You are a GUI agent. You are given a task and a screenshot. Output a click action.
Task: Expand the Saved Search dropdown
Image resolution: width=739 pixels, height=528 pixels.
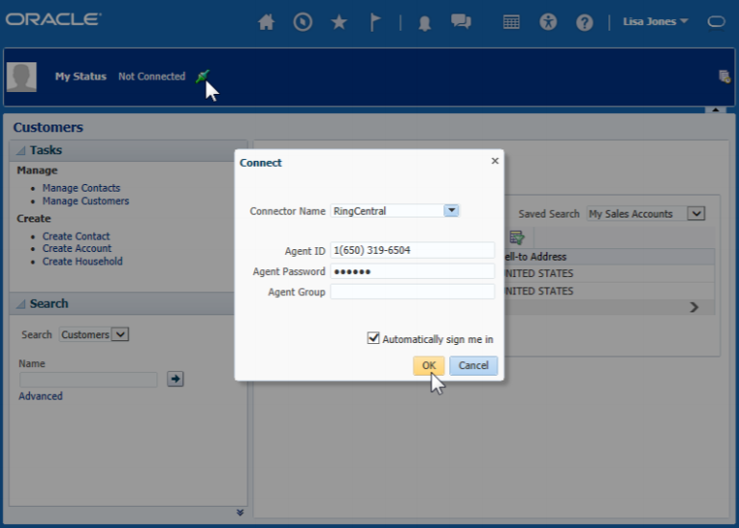tap(697, 214)
